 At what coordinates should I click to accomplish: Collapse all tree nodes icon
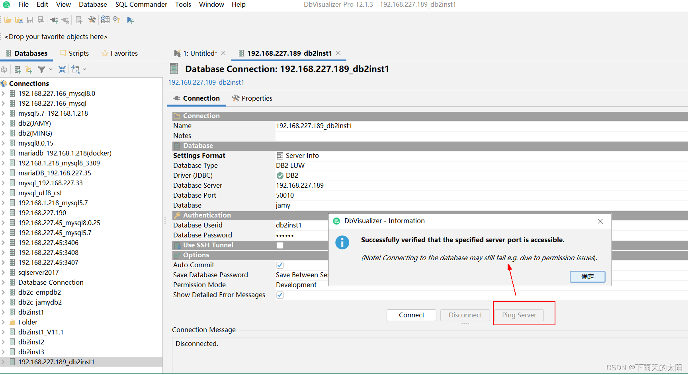62,70
